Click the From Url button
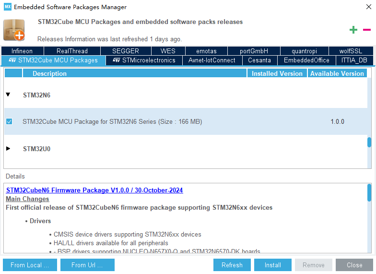This screenshot has width=376, height=274. [x=87, y=265]
